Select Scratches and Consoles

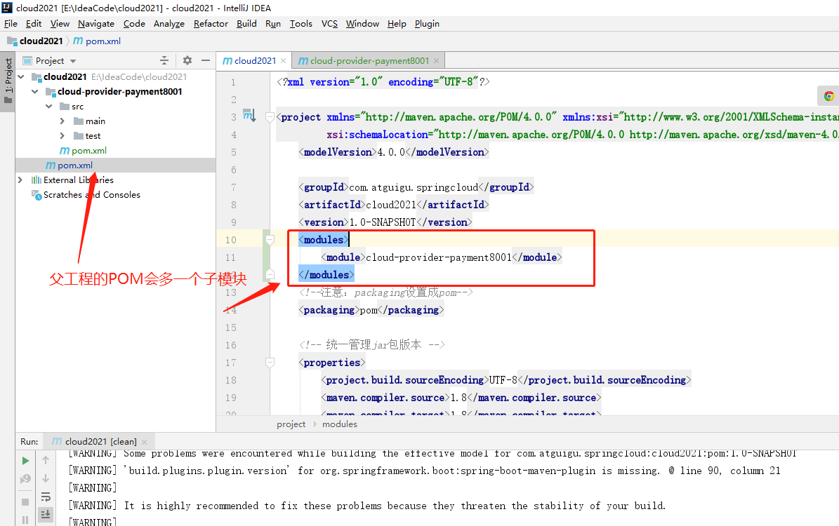click(x=86, y=194)
